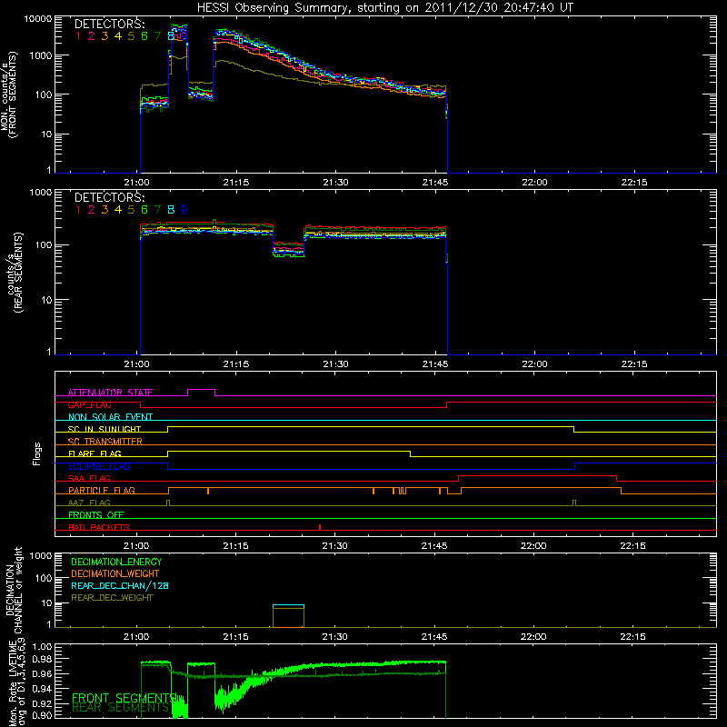Image resolution: width=727 pixels, height=727 pixels.
Task: Click the 10000 tick on front segments axis
Action: coord(38,19)
